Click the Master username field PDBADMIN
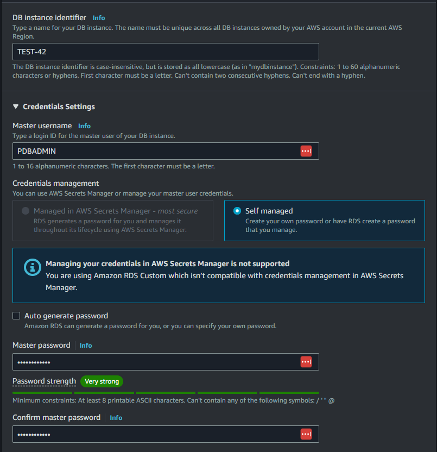Image resolution: width=437 pixels, height=452 pixels. (166, 151)
